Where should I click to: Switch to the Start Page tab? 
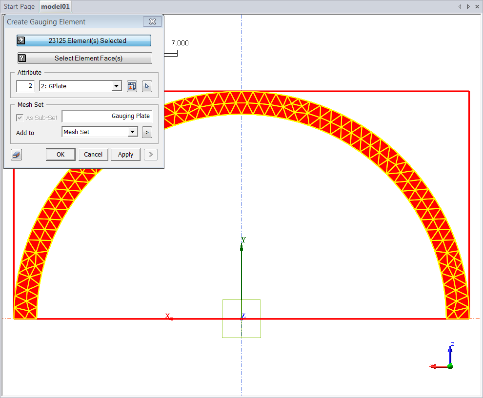[20, 7]
